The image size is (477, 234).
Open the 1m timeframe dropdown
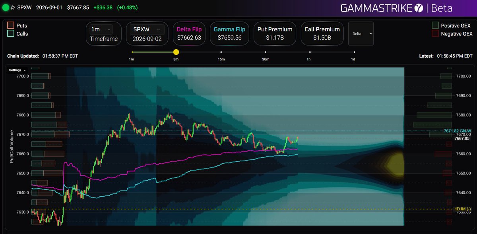(x=101, y=29)
